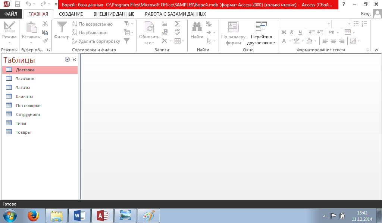Image resolution: width=382 pixels, height=223 pixels.
Task: Open navigation pane Таблицы dropdown menu
Action: point(68,59)
